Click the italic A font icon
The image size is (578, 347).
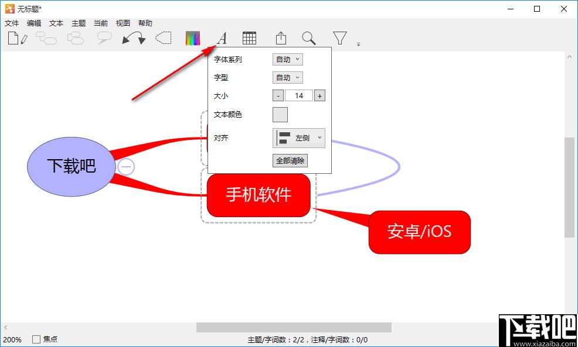click(222, 38)
